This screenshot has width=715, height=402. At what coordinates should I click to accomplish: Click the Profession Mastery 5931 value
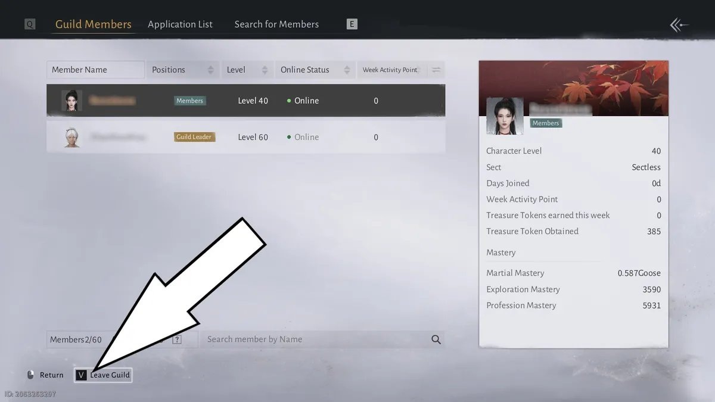coord(651,306)
